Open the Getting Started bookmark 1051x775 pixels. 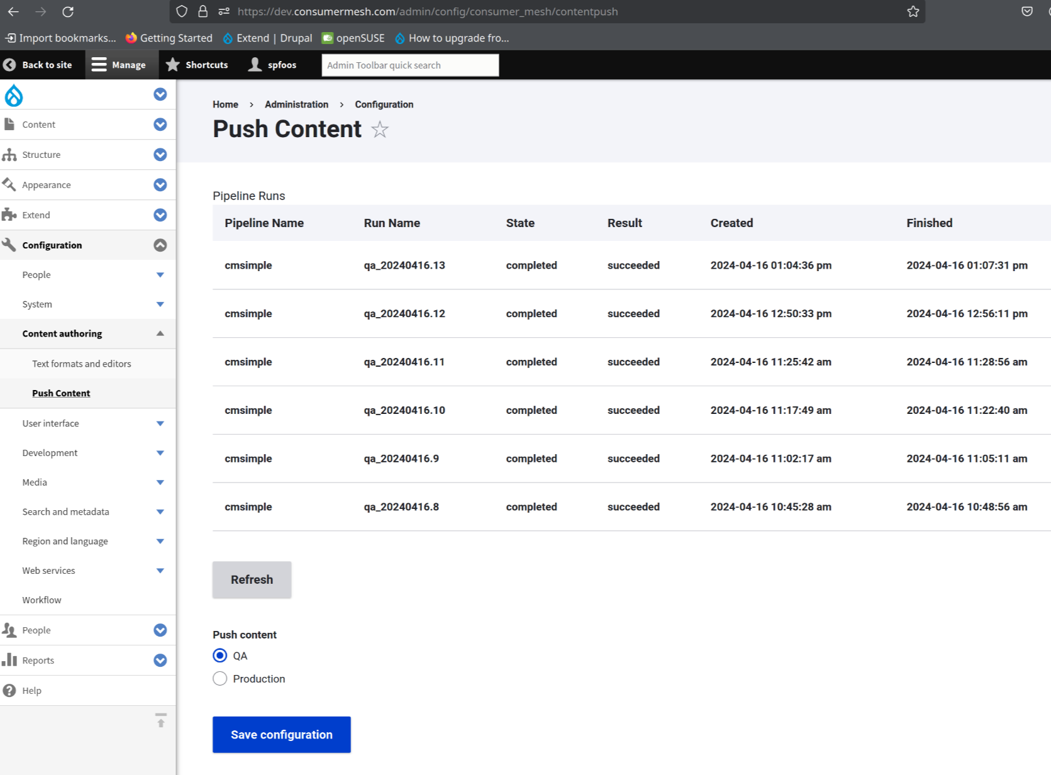pyautogui.click(x=169, y=38)
